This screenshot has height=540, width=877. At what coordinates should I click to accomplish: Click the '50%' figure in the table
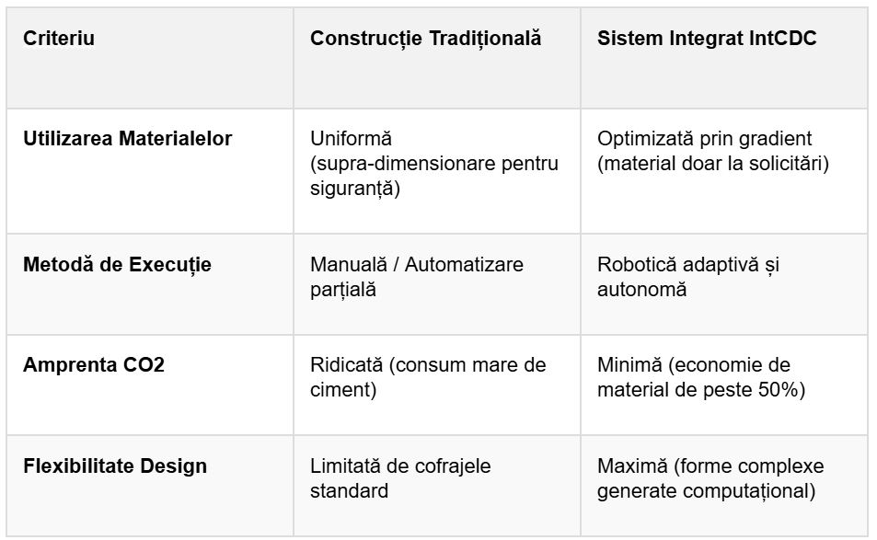[784, 390]
